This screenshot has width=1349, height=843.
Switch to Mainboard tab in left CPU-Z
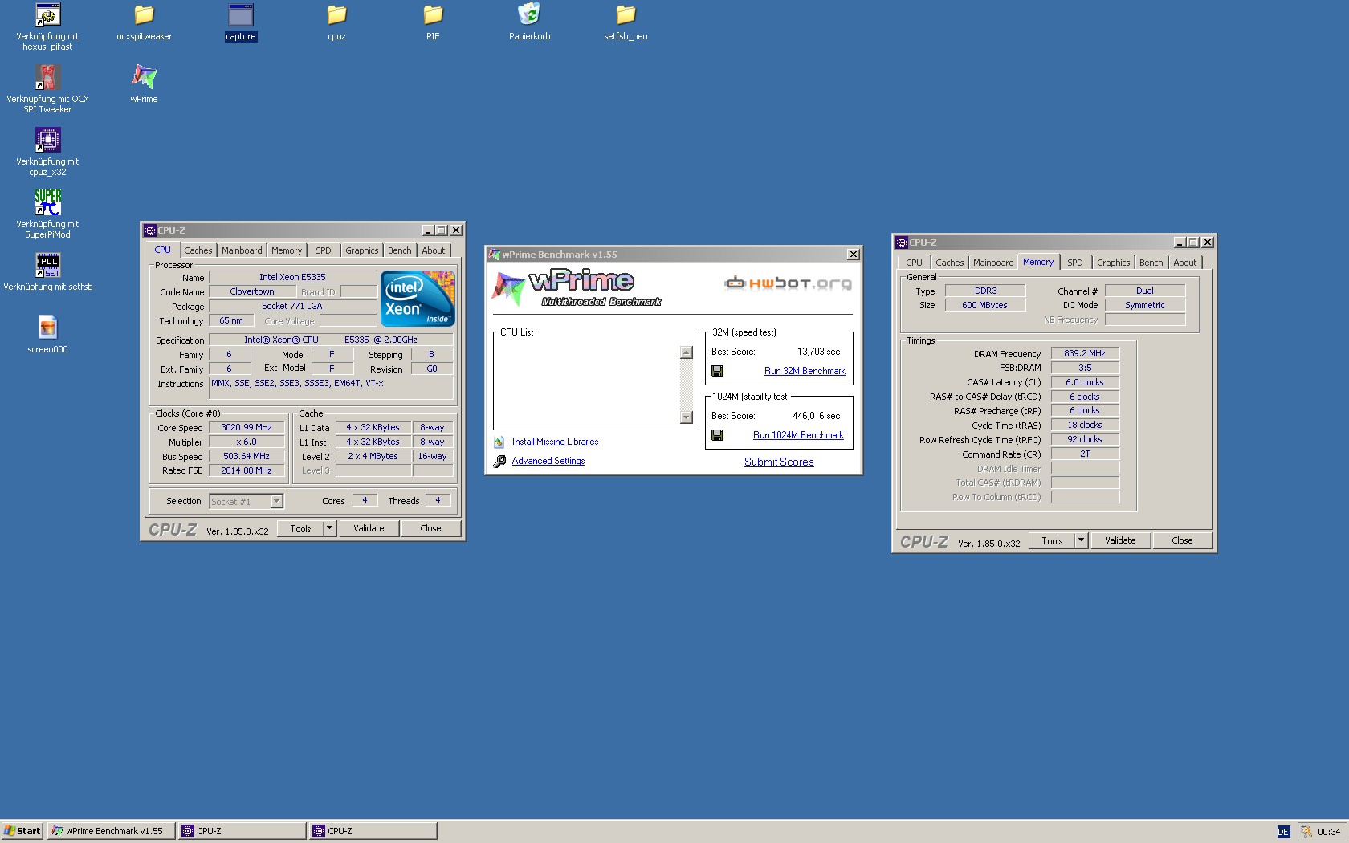coord(242,250)
